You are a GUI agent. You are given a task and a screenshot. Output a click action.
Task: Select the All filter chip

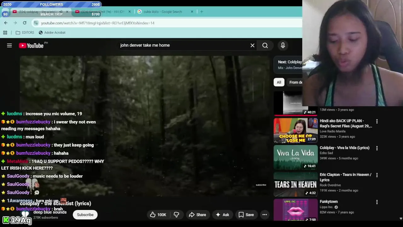click(x=279, y=82)
